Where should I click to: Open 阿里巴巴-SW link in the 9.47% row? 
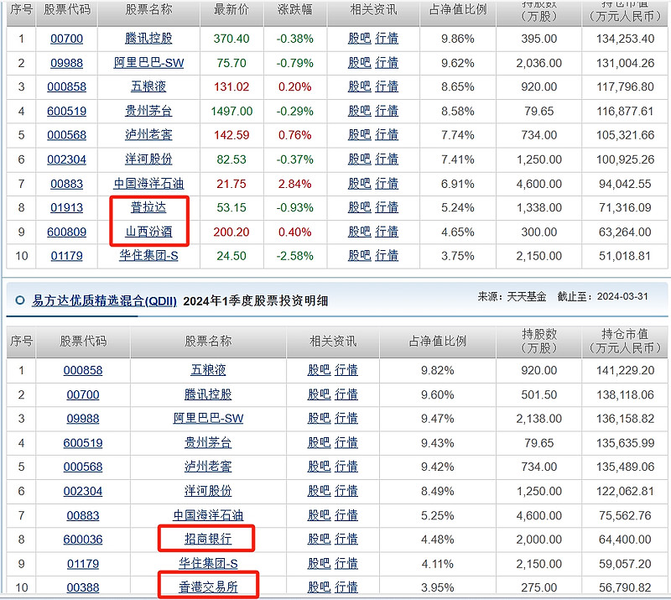(x=208, y=419)
